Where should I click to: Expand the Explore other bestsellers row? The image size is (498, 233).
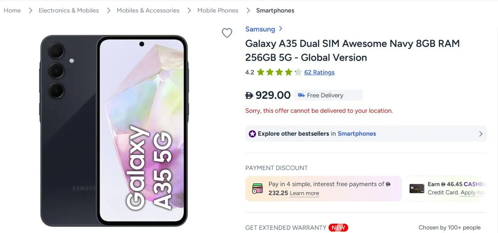(481, 133)
